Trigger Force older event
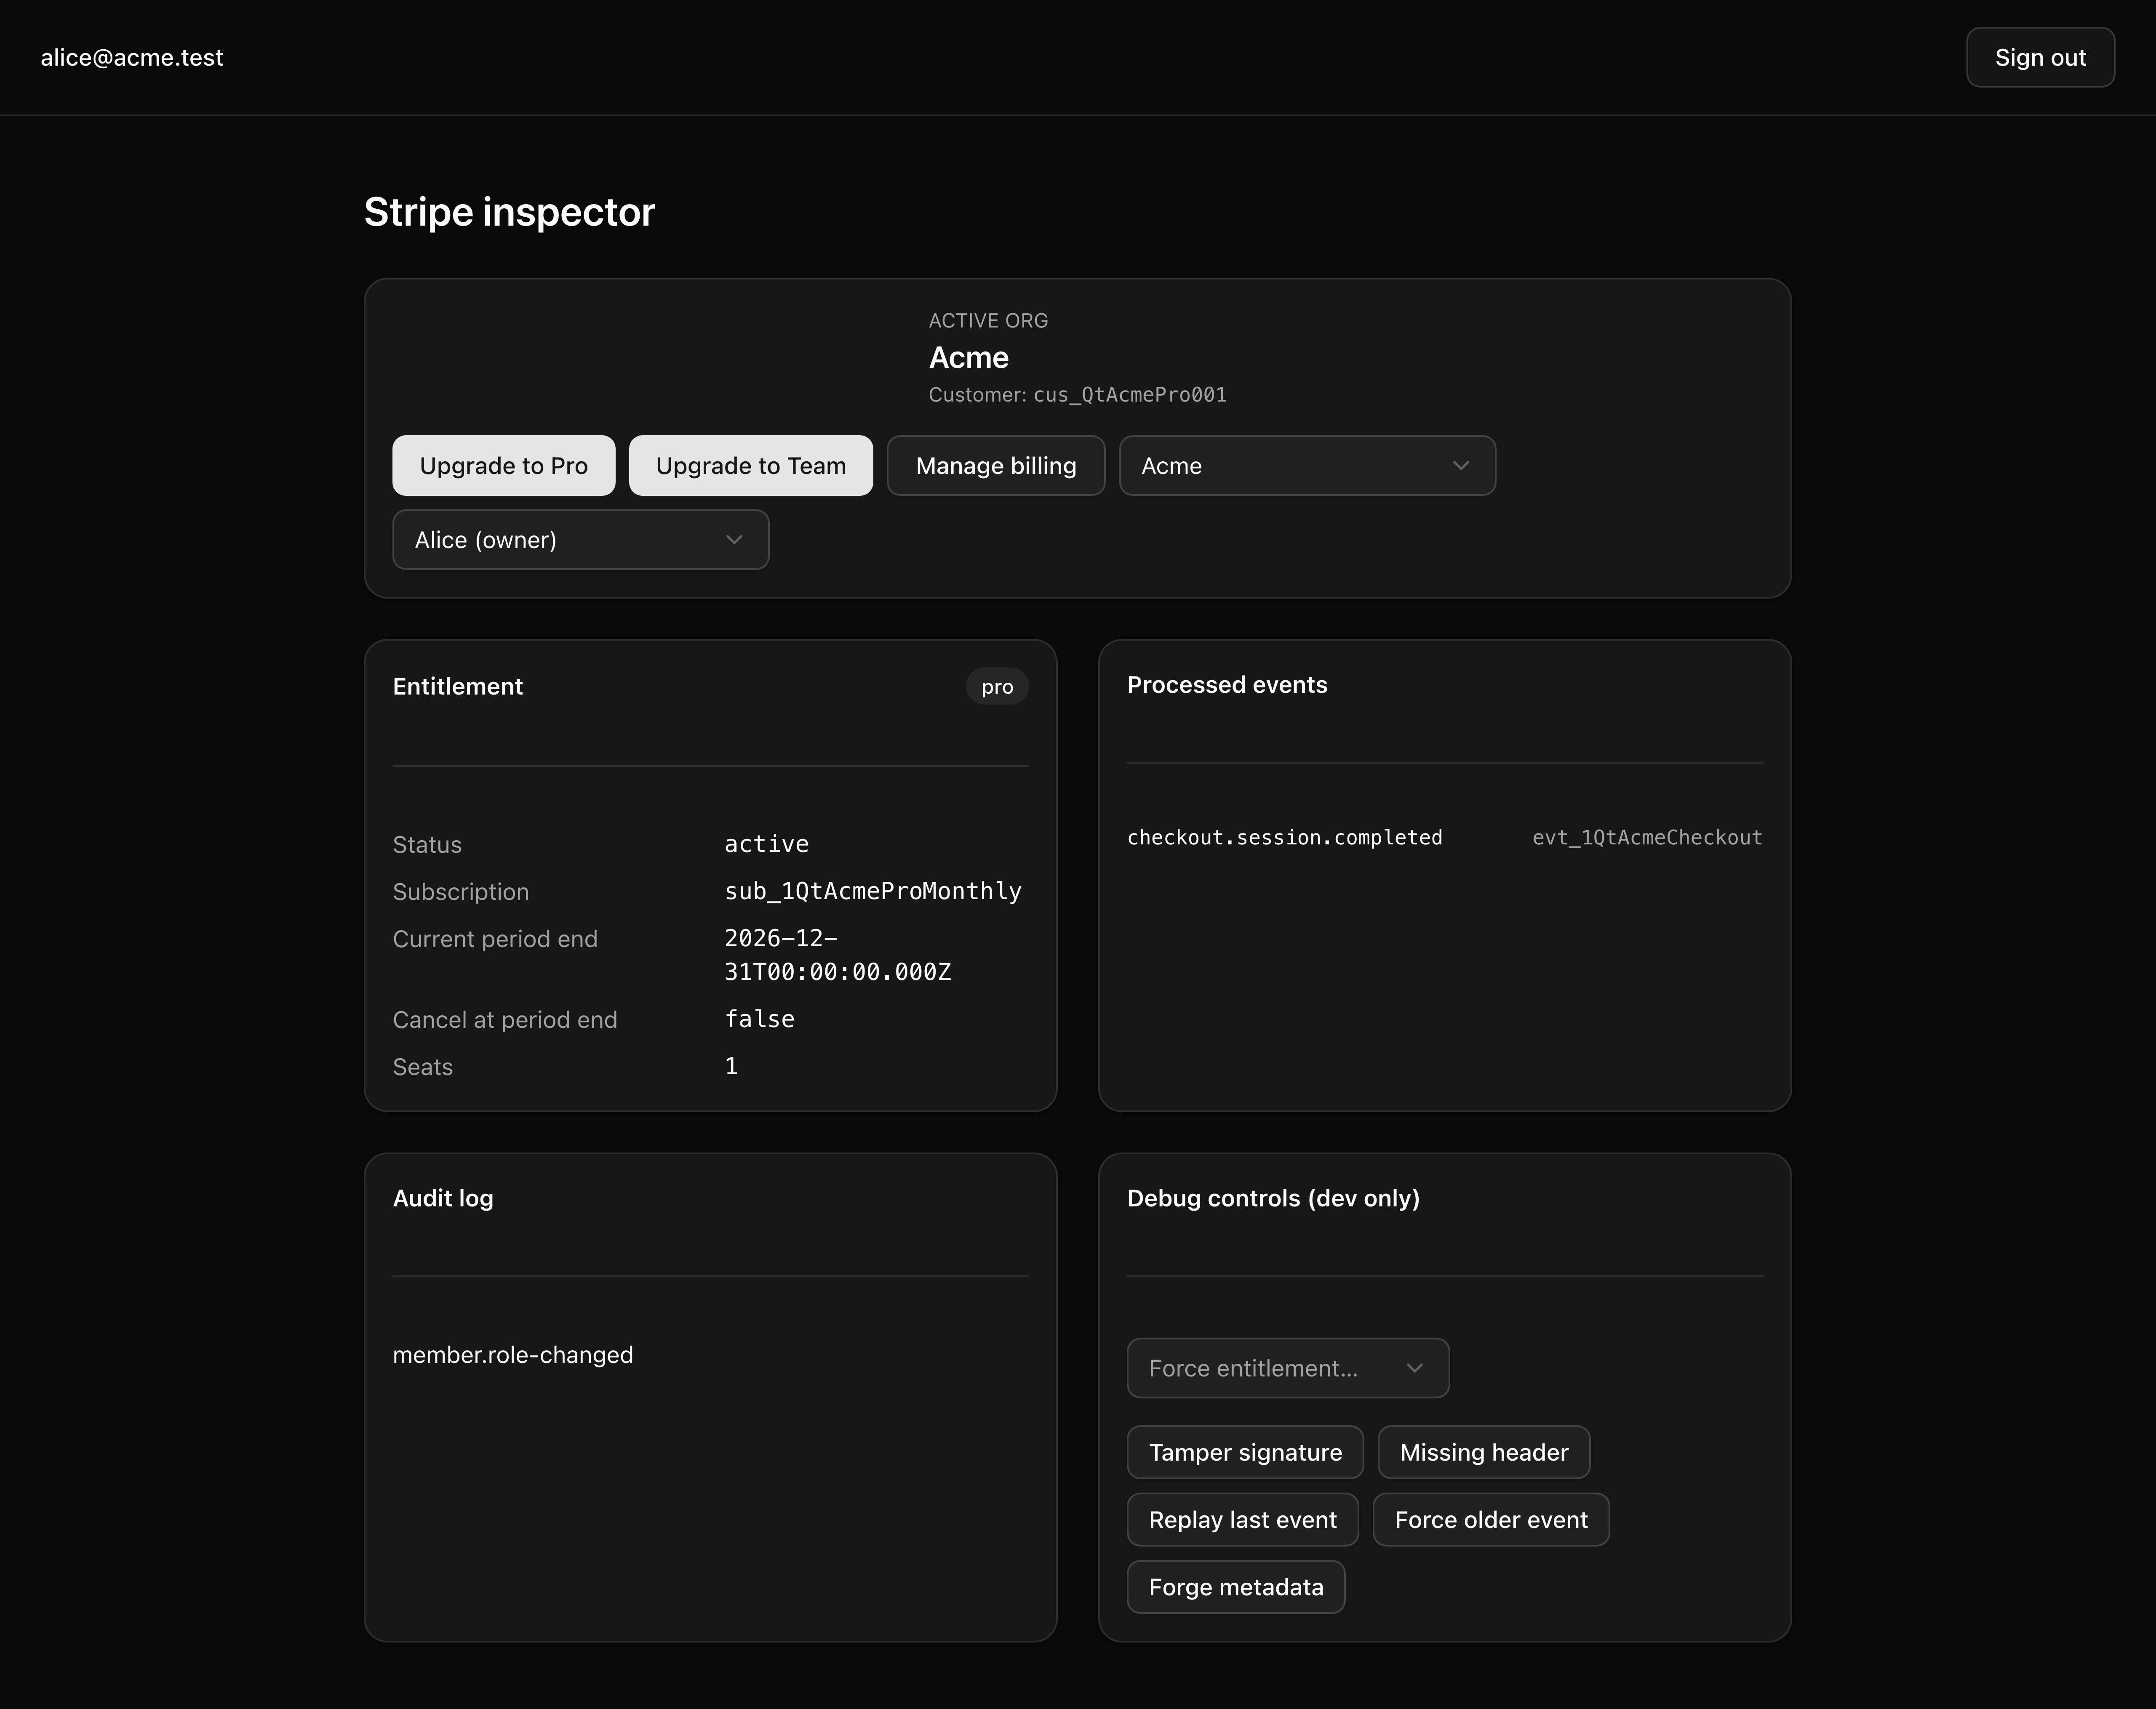The height and width of the screenshot is (1709, 2156). 1491,1519
